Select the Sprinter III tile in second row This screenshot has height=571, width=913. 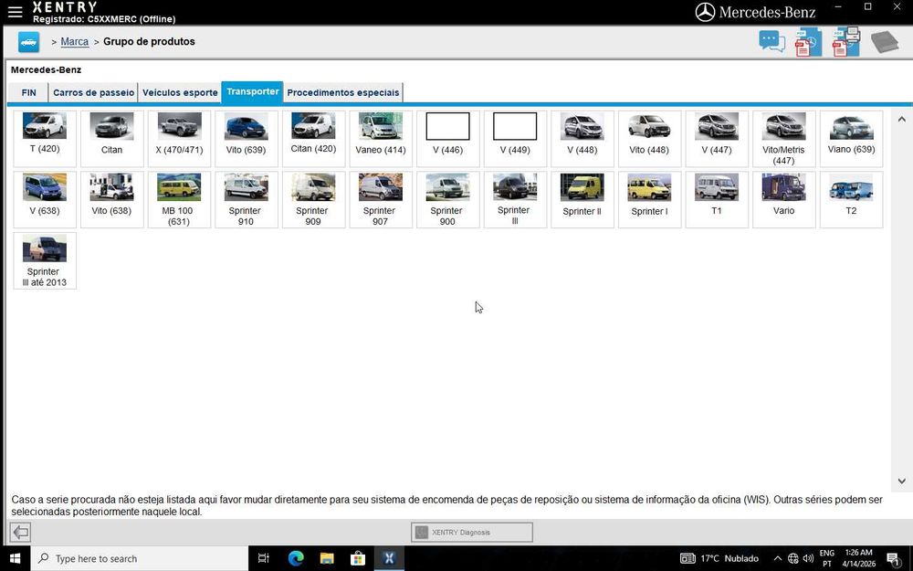515,200
